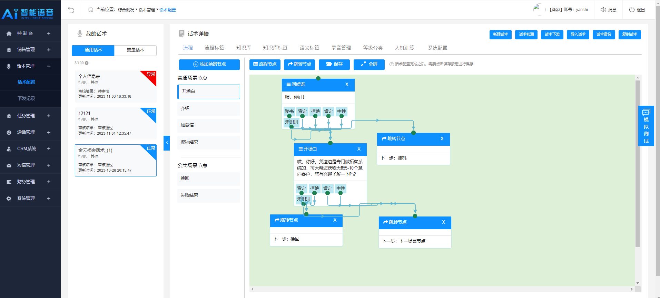Click the 新建话术 button

coord(500,35)
